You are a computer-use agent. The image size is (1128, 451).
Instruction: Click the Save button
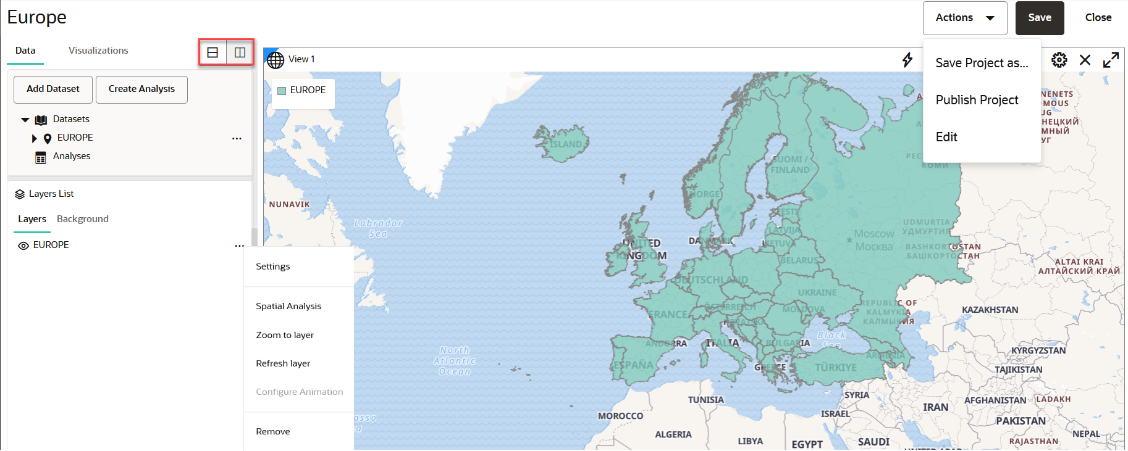pos(1040,18)
